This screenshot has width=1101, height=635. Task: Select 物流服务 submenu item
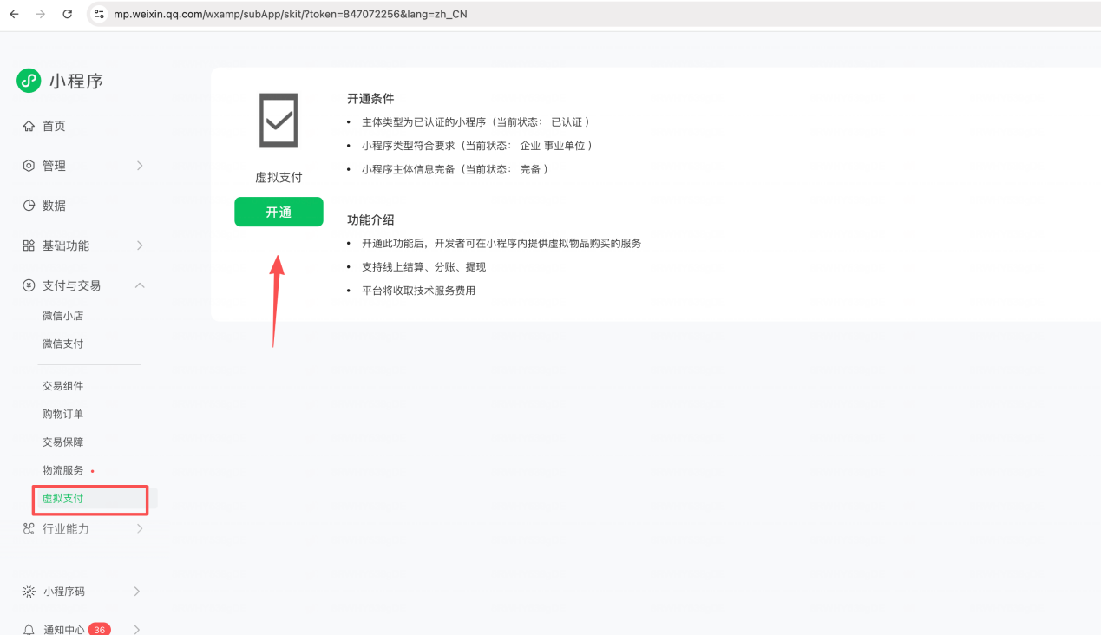point(62,470)
